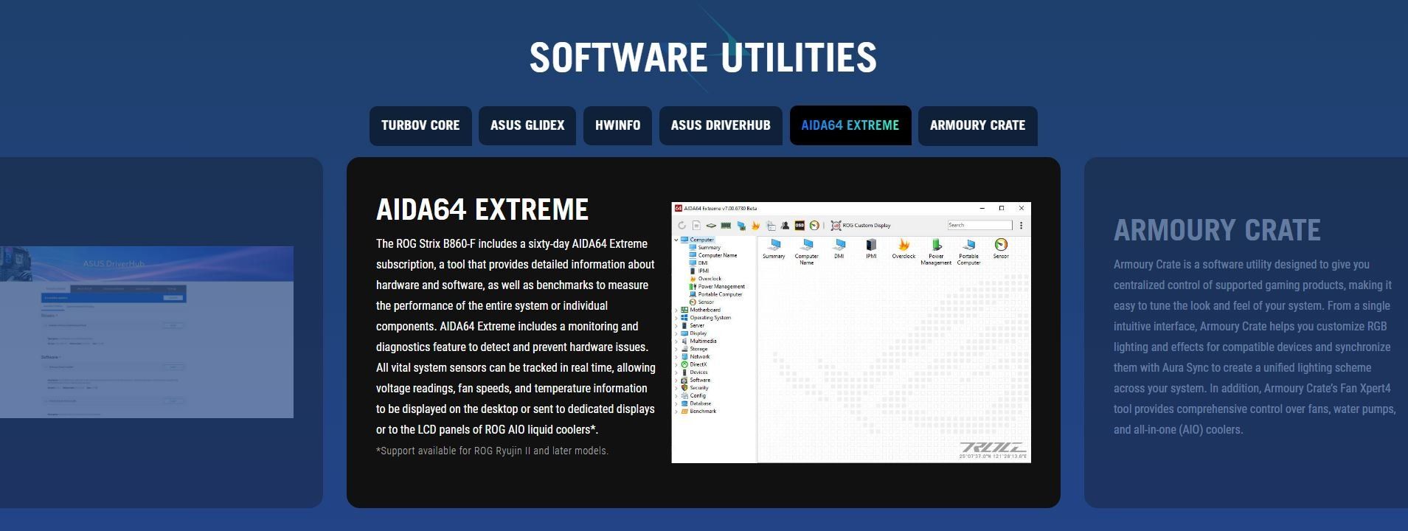
Task: Click the ASUS DriverHub preview thumbnail
Action: tap(147, 332)
